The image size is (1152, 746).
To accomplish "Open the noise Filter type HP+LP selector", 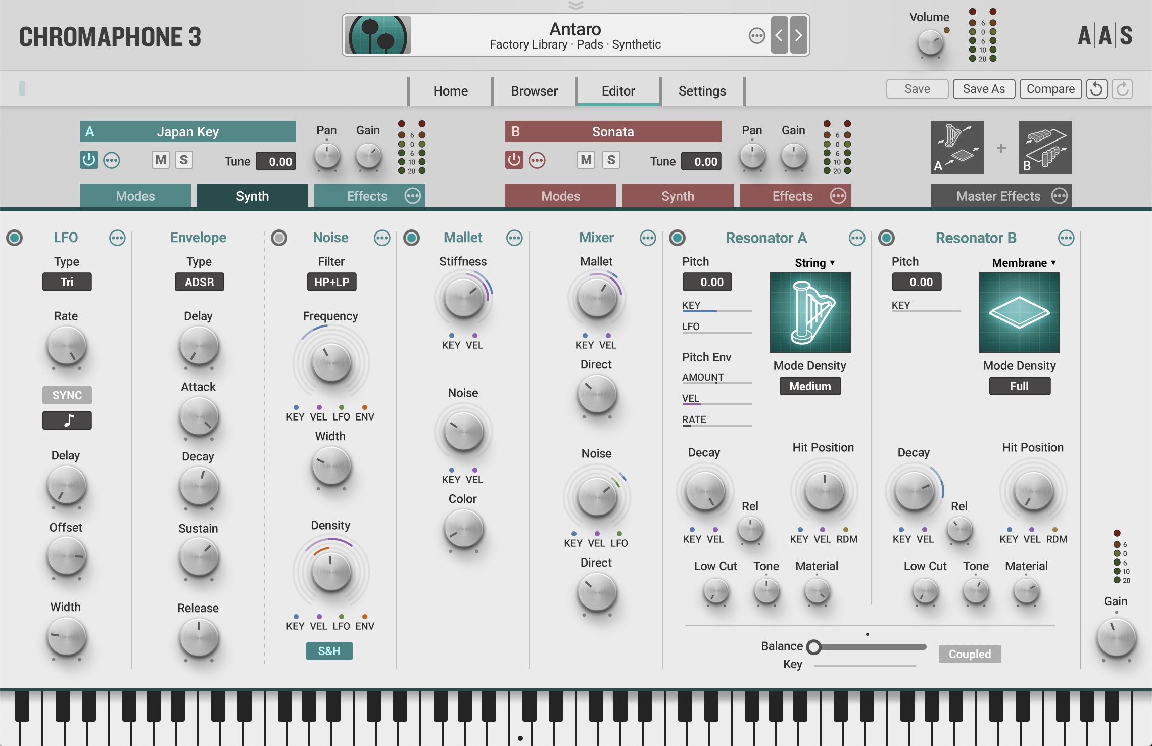I will pos(331,282).
